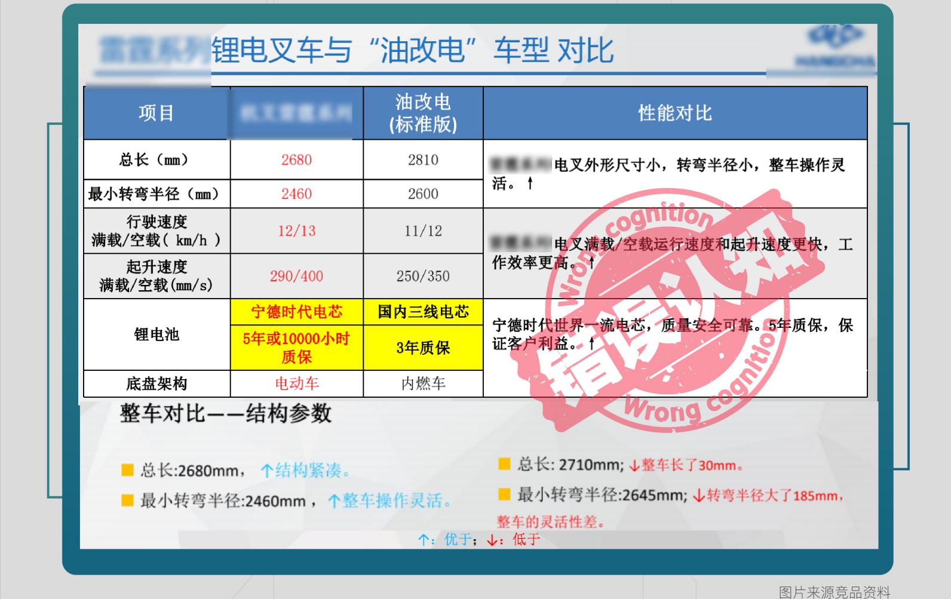Click the red '2680' table cell

[297, 159]
